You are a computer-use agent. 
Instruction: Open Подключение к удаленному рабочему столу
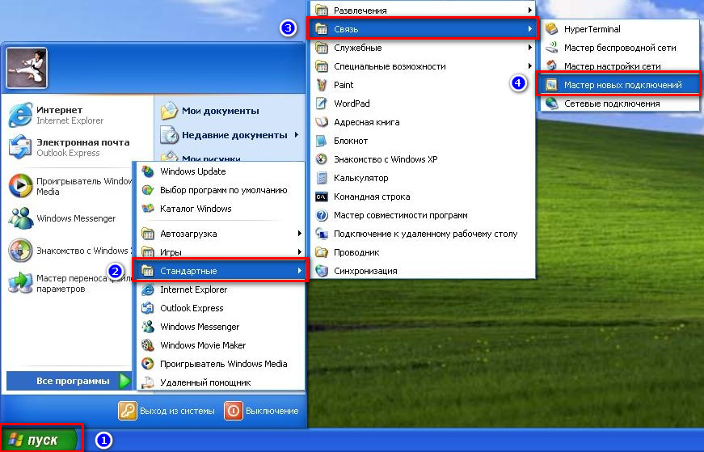click(x=423, y=234)
